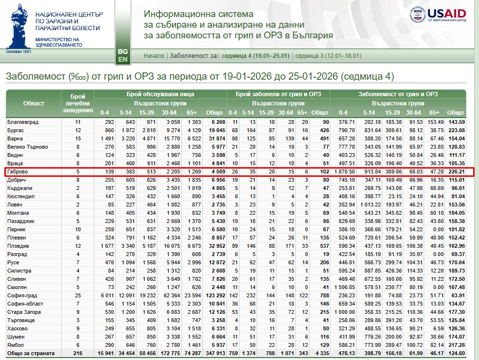Viewport: 479px width, 360px height.
Task: Click the National Center statue logo
Action: pyautogui.click(x=18, y=28)
